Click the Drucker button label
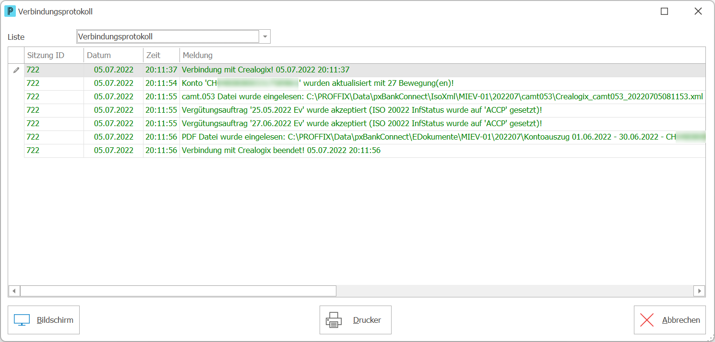 [367, 320]
